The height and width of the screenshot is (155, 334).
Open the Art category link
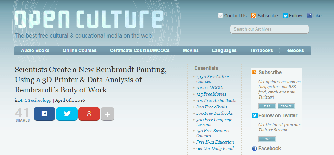pyautogui.click(x=23, y=100)
